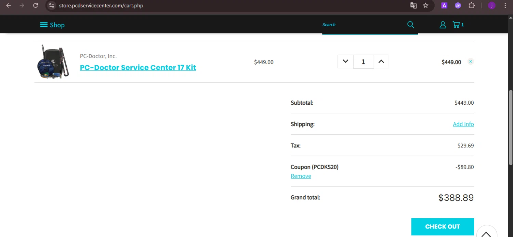Click Add Info for shipping

click(x=463, y=124)
